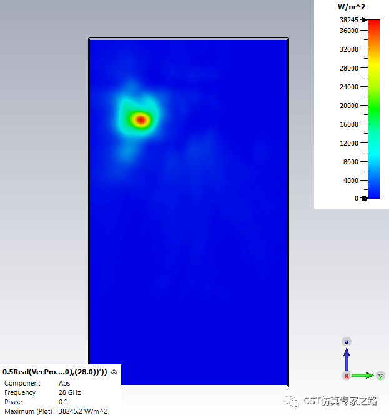Click the Component value Abs
Screen dimensions: 389x418
[64, 383]
